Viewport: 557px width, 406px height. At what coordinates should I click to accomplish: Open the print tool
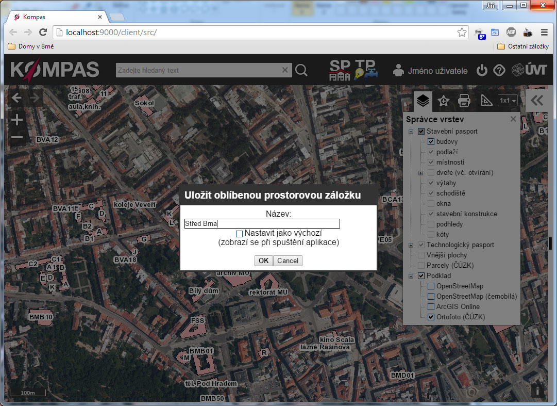click(464, 101)
